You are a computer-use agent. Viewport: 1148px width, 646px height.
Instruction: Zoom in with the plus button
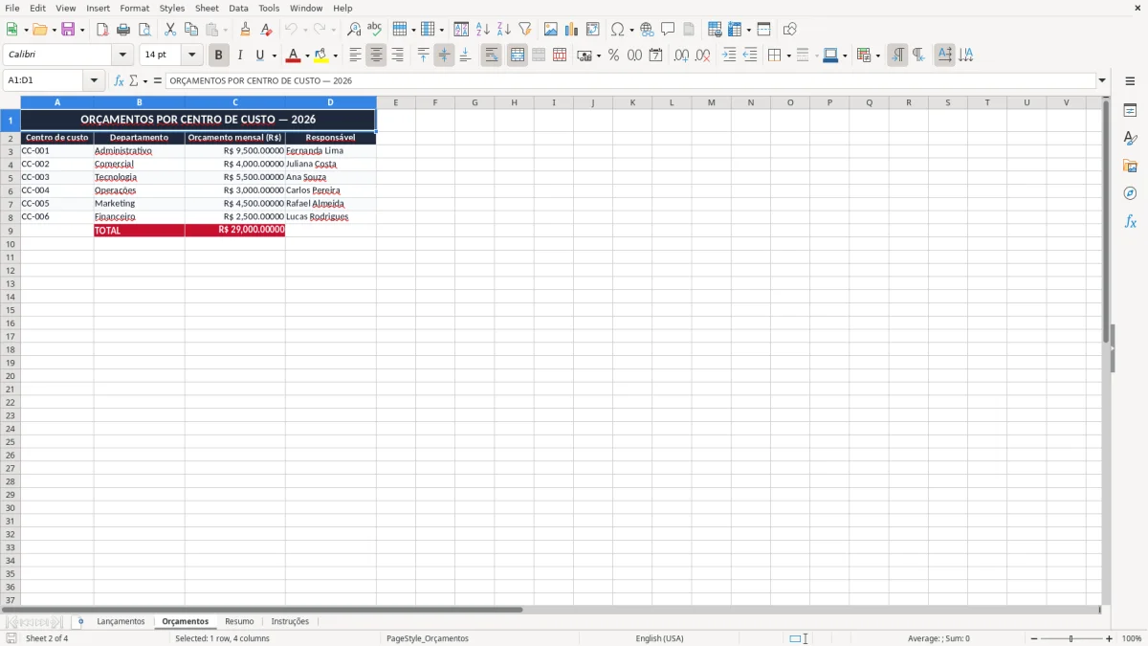[x=1110, y=638]
